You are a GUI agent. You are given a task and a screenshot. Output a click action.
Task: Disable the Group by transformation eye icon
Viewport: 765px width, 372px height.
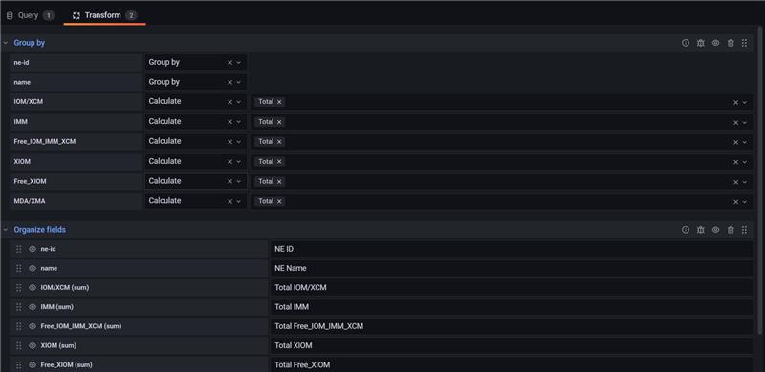(x=715, y=43)
